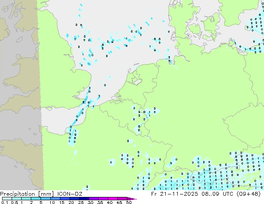Click the 1–2 mm legend color swatch
Viewport: 264px width, 204px height.
coord(26,199)
